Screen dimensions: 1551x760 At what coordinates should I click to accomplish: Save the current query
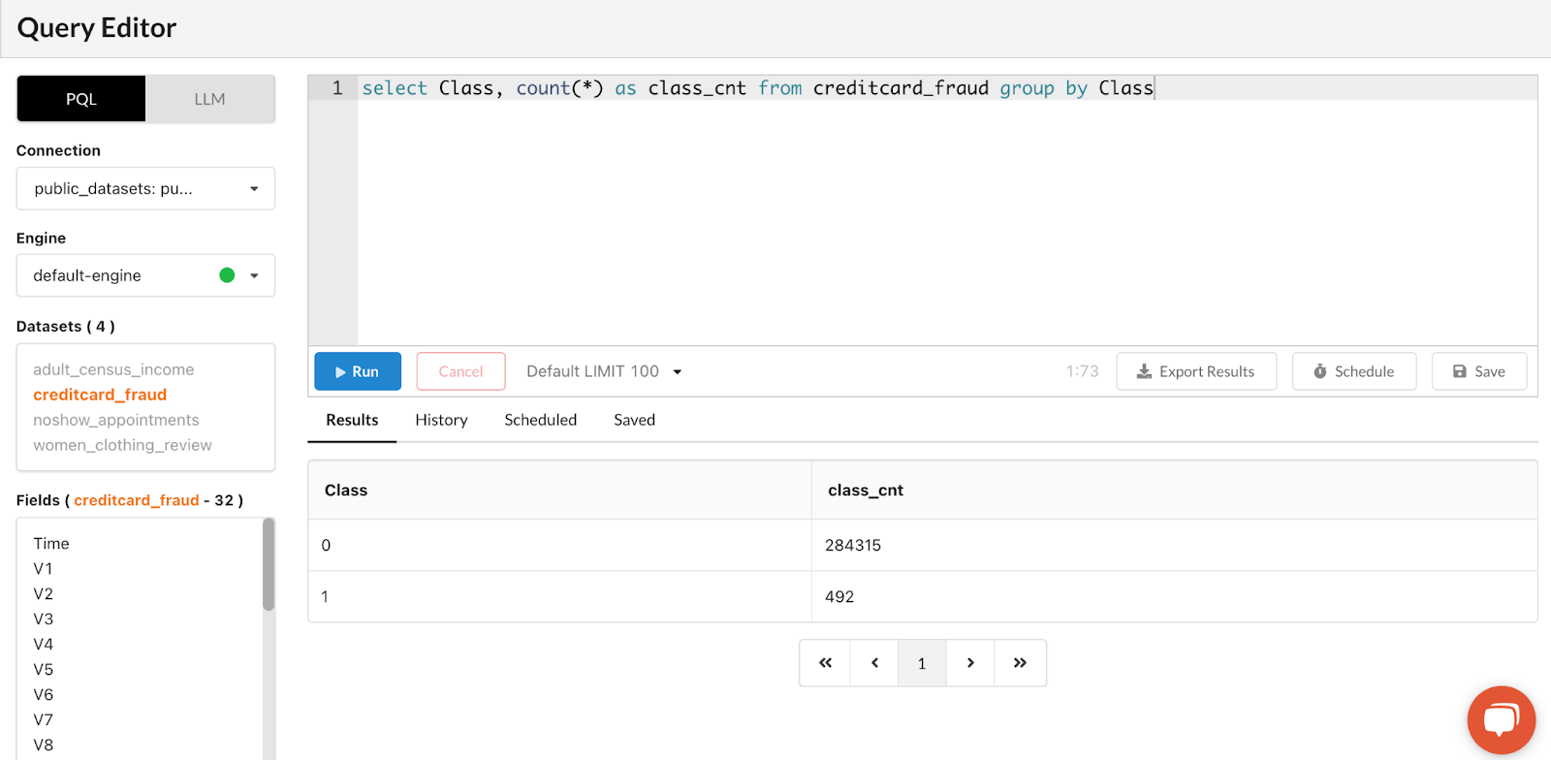coord(1478,371)
